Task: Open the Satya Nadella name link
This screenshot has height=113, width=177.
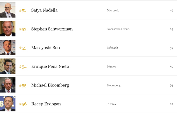Action: point(44,10)
